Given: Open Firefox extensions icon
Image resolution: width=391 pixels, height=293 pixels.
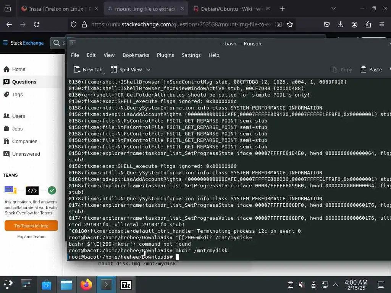Looking at the screenshot, I should (368, 24).
